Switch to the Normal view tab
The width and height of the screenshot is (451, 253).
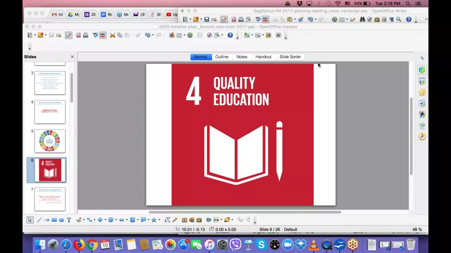tap(201, 57)
